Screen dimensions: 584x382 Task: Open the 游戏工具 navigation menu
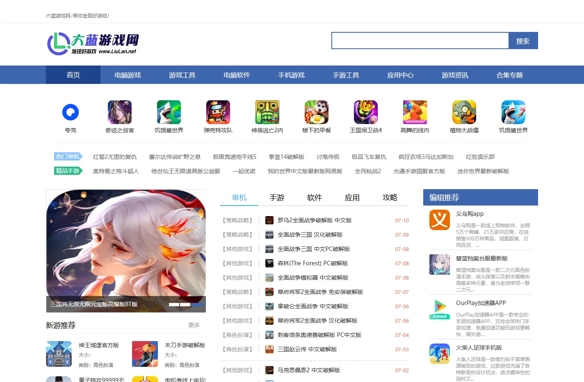(x=182, y=75)
